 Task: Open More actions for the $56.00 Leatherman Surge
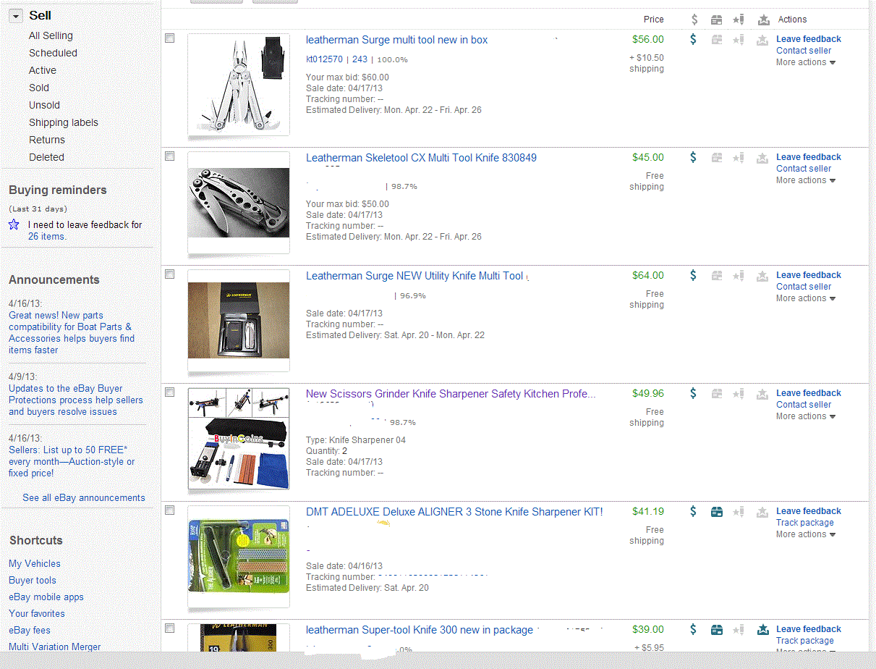click(806, 62)
